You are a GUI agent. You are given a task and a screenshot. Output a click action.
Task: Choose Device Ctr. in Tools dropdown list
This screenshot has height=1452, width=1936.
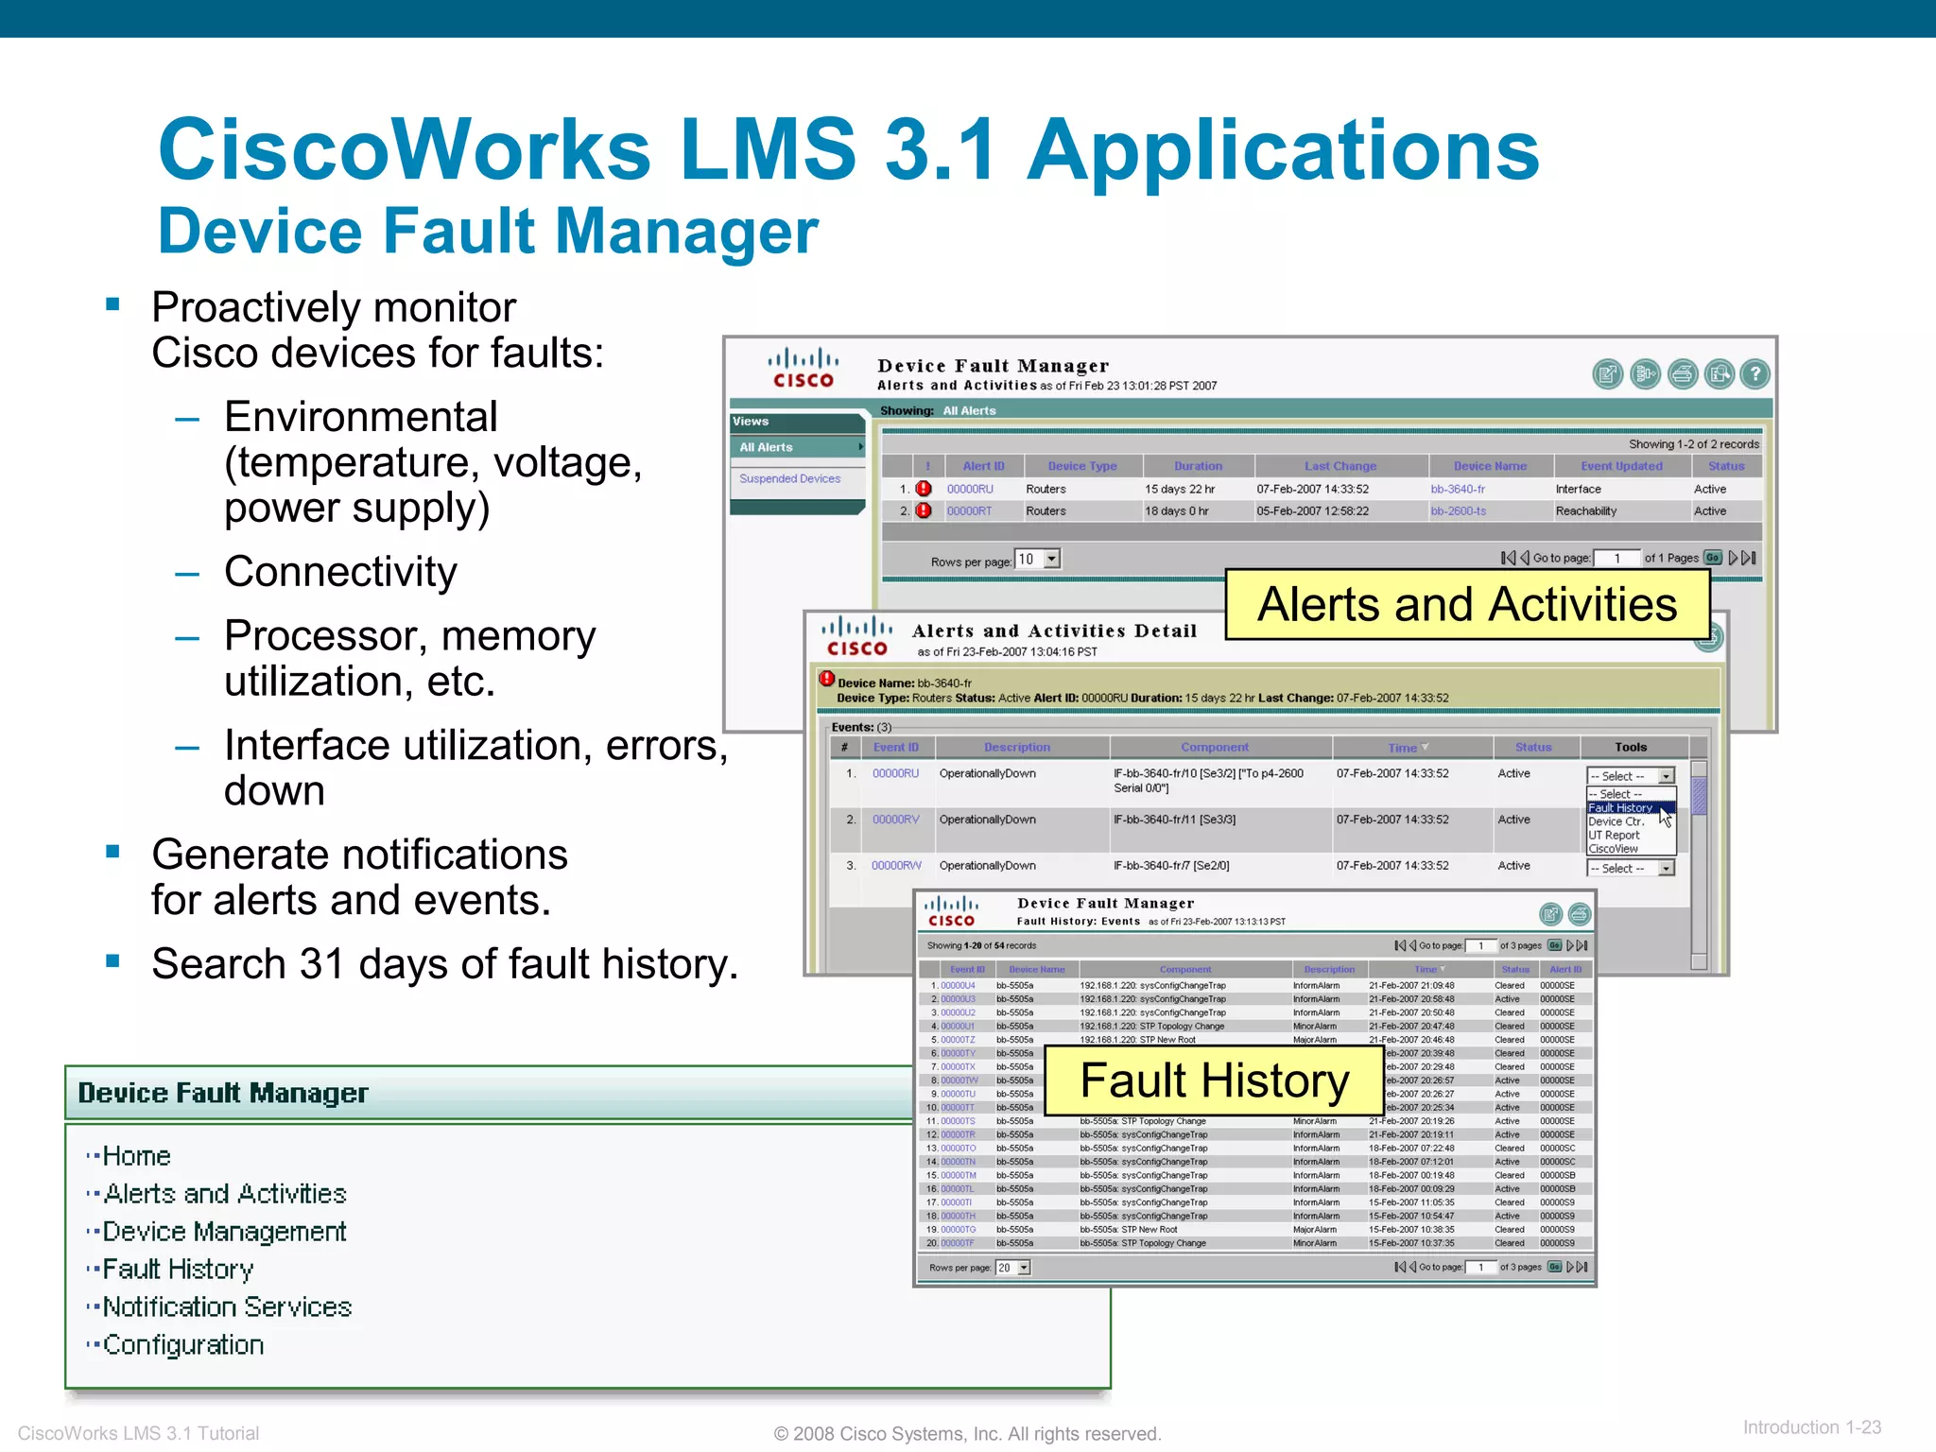pos(1616,821)
